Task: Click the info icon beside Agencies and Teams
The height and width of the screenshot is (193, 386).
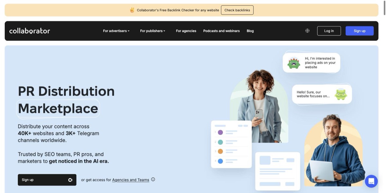Action: coord(153,180)
